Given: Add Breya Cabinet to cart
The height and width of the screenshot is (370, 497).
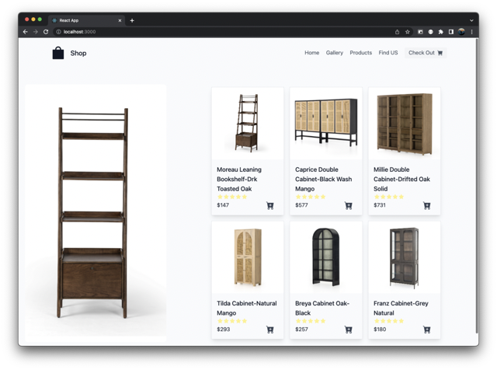Looking at the screenshot, I should [x=349, y=330].
